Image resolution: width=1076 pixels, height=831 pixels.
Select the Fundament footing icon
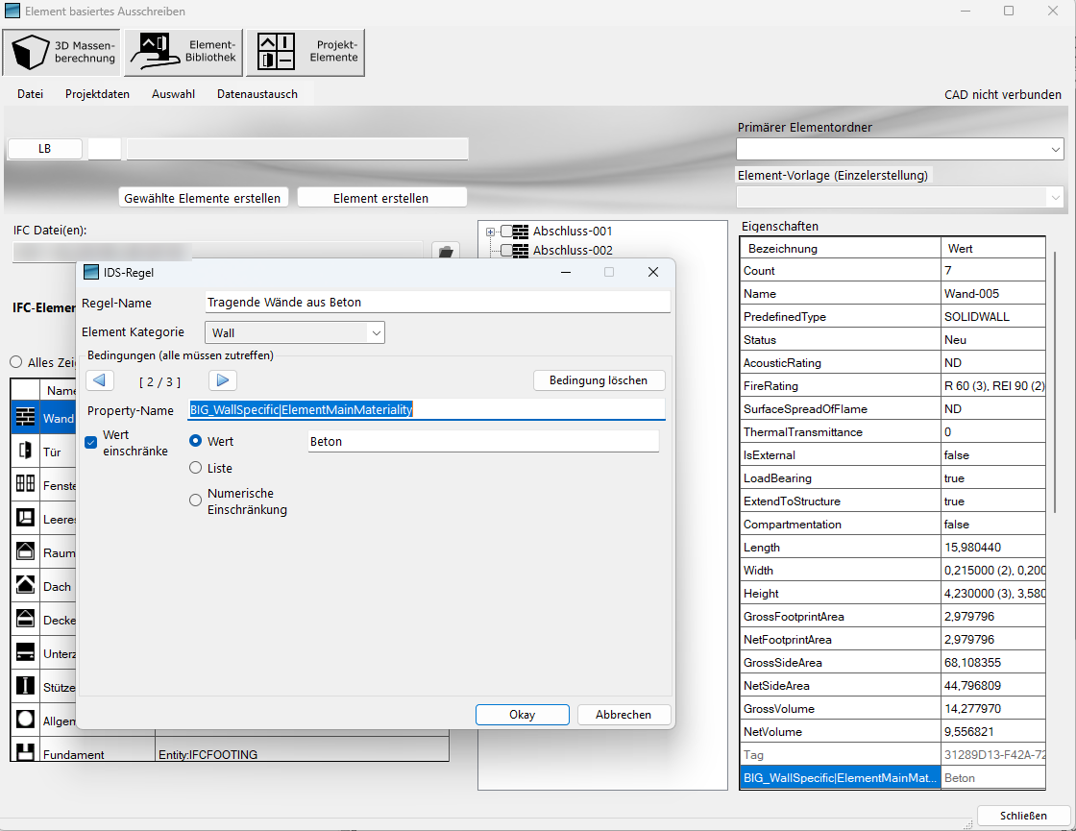[25, 752]
